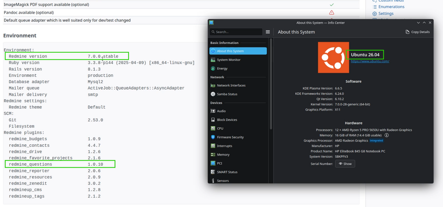
Task: Click the Memory module icon
Action: pyautogui.click(x=213, y=154)
